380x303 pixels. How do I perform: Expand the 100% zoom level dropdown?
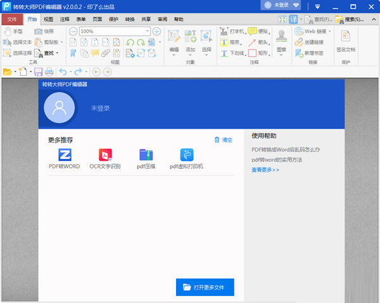coord(147,31)
